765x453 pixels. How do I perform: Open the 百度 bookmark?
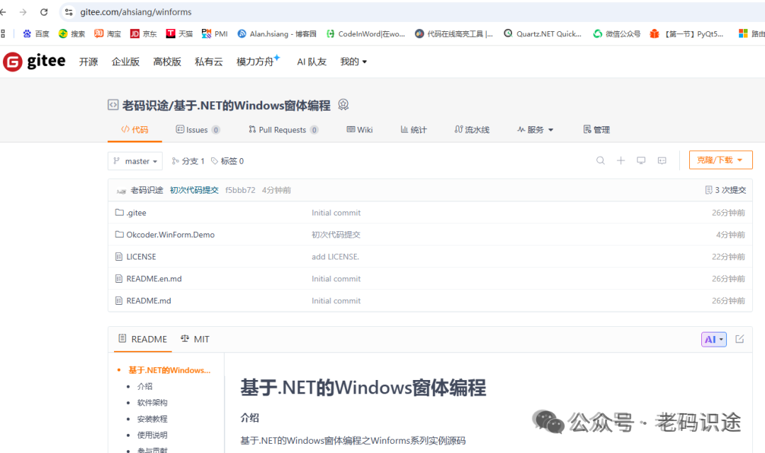point(36,34)
